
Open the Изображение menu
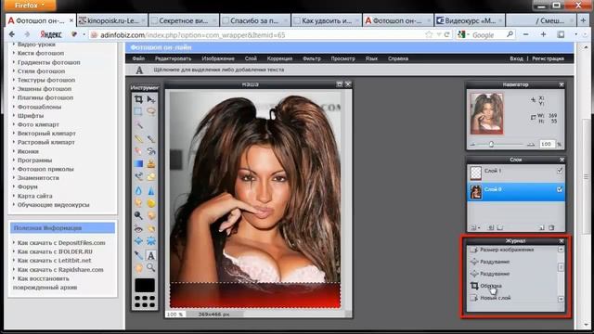(x=218, y=58)
